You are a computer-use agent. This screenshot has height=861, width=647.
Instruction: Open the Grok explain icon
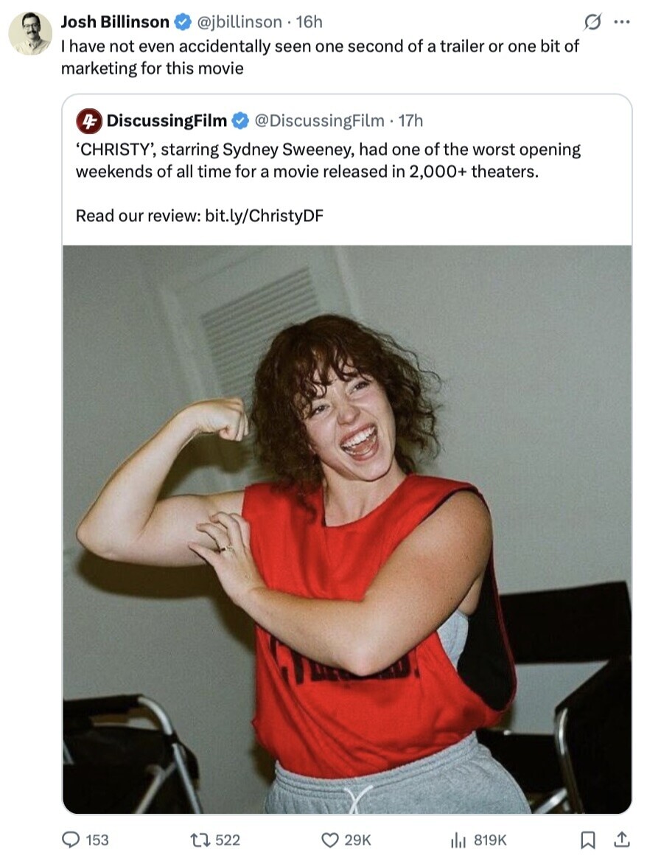(x=592, y=23)
